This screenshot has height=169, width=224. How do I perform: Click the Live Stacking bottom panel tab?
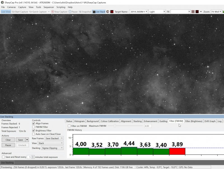[7, 163]
